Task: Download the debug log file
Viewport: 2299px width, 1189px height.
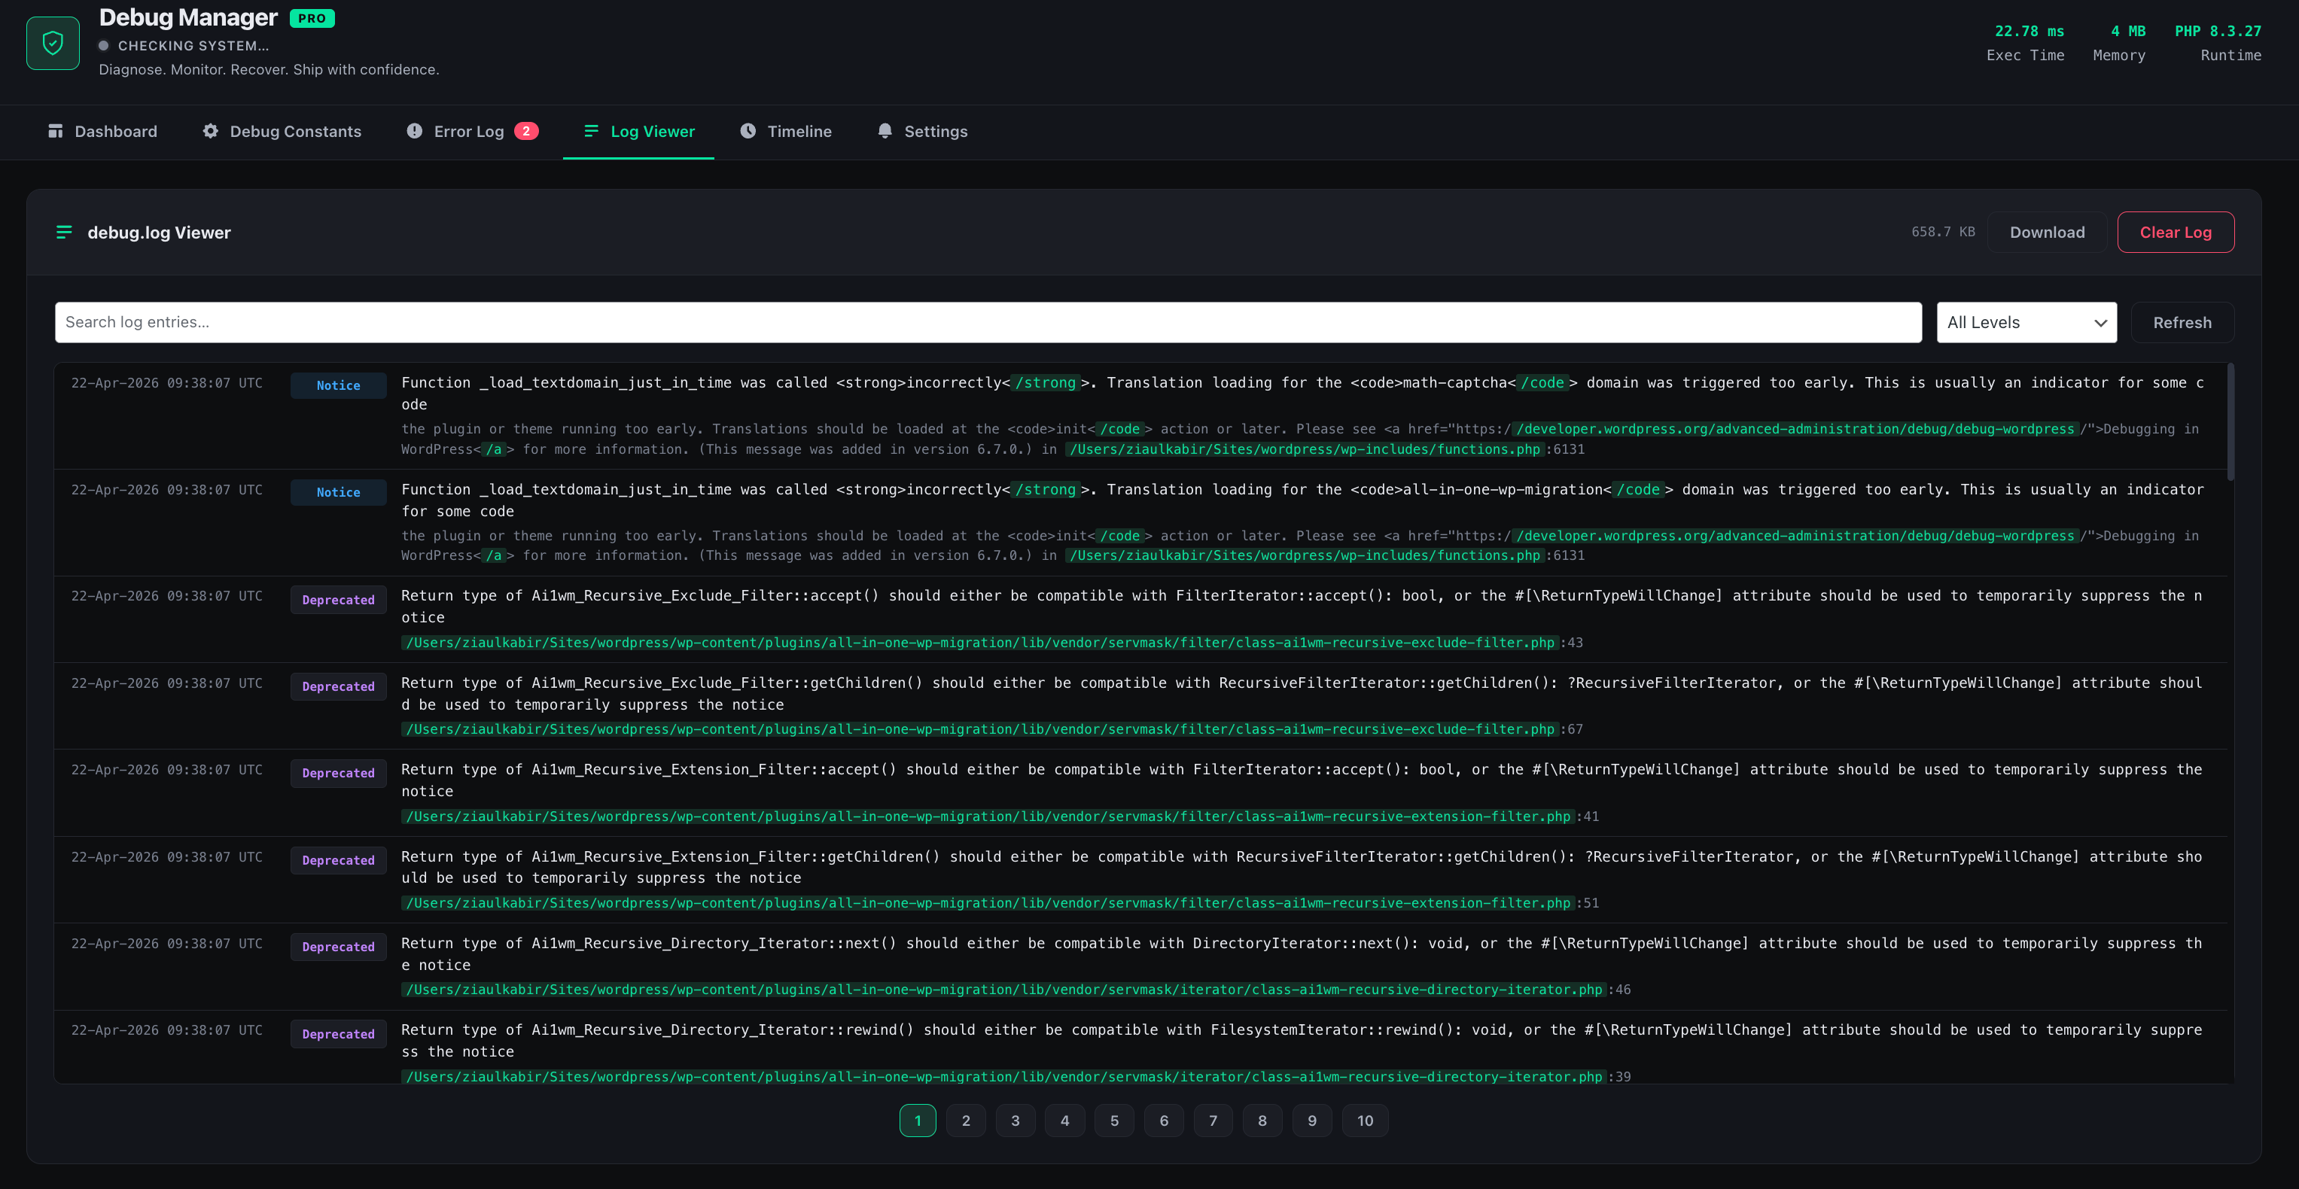Action: coord(2046,232)
